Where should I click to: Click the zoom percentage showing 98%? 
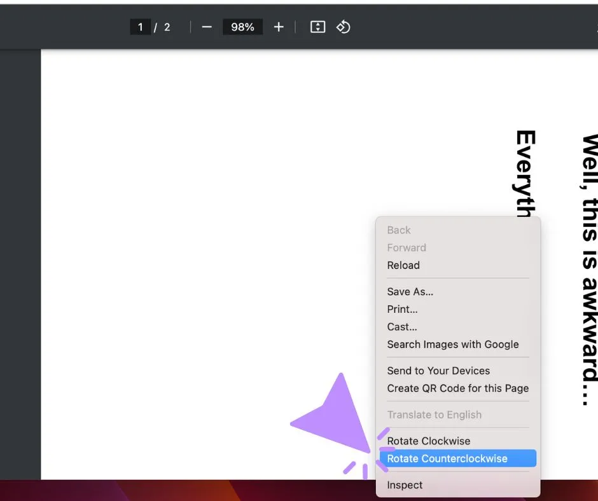[x=242, y=27]
